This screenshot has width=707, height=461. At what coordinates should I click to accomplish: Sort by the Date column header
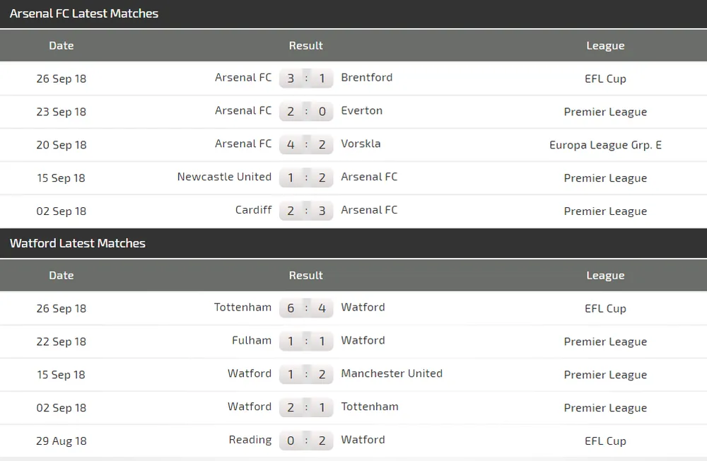(x=62, y=45)
